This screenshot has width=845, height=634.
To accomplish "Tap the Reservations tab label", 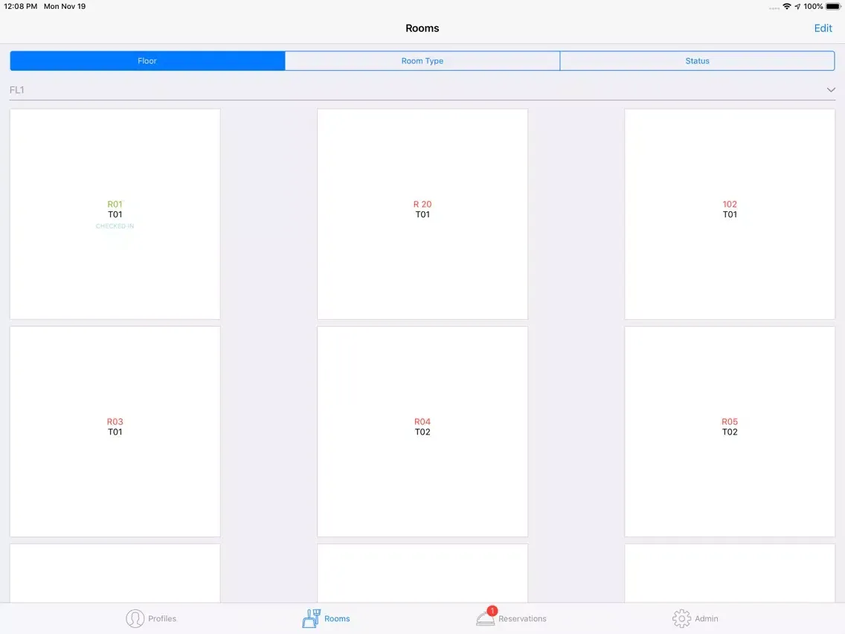I will pyautogui.click(x=522, y=618).
